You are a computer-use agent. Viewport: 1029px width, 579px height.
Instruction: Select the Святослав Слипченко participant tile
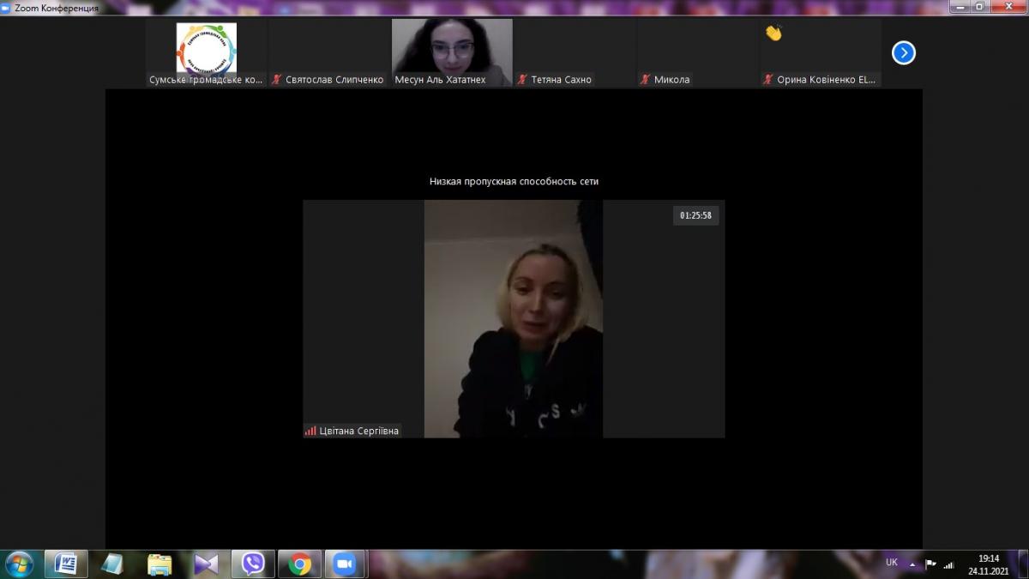(x=328, y=53)
